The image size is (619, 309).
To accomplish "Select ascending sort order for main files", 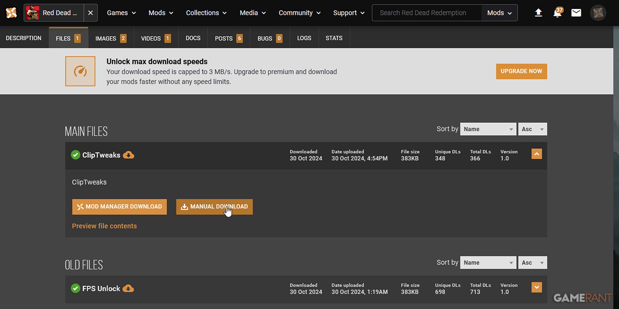I will tap(533, 129).
